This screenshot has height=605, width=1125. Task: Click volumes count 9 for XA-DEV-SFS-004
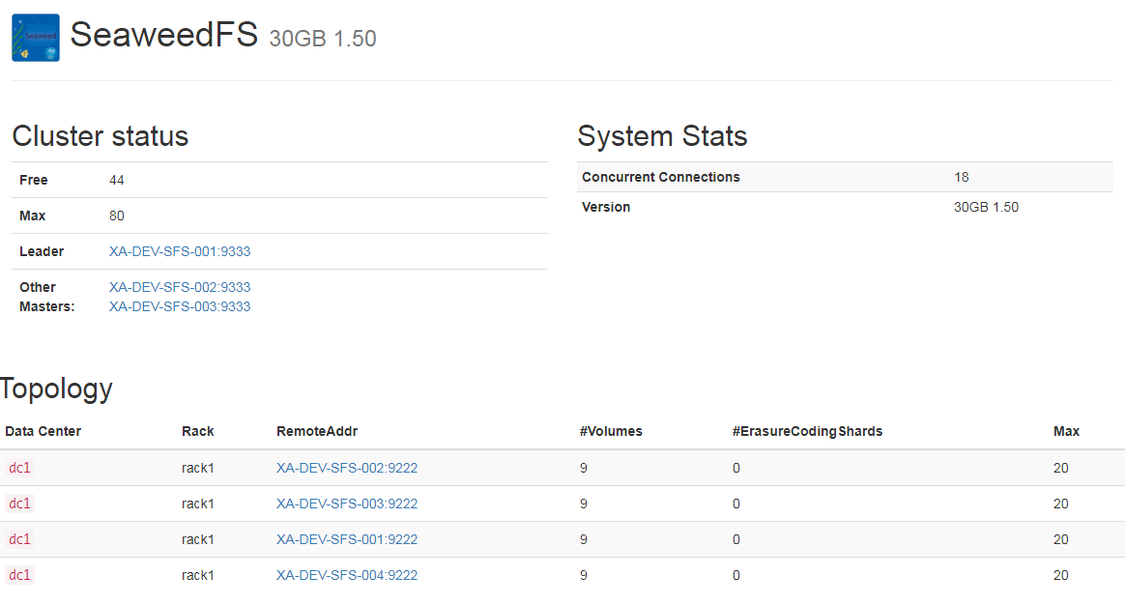tap(584, 576)
